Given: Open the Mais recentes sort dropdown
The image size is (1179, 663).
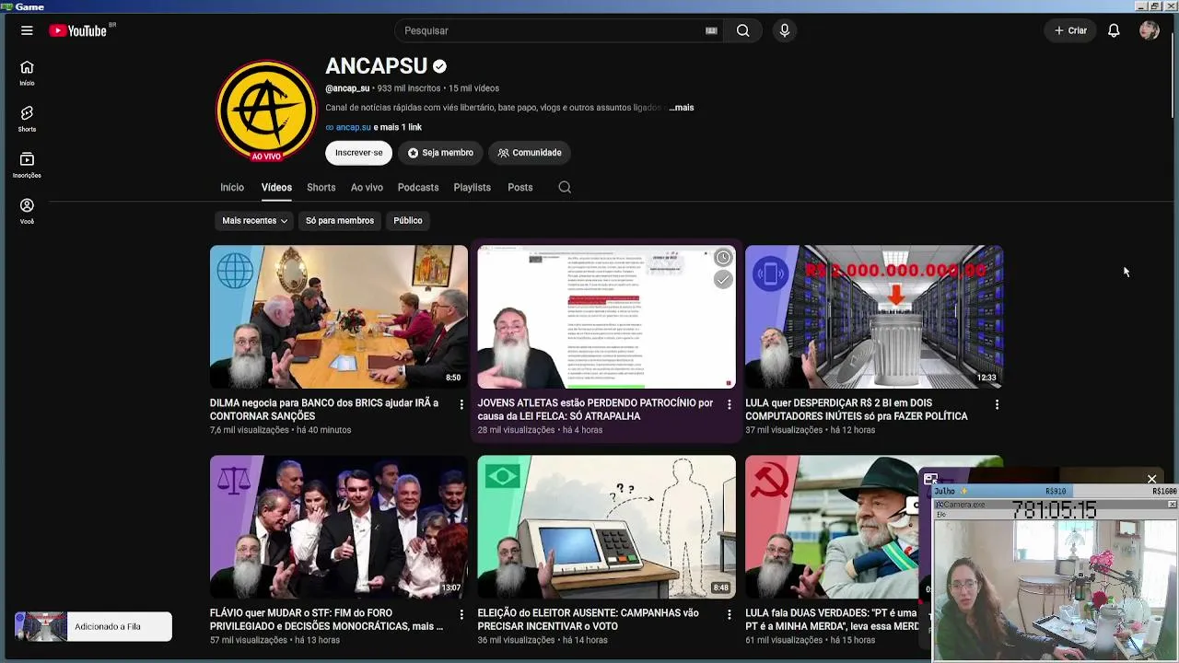Looking at the screenshot, I should (254, 221).
